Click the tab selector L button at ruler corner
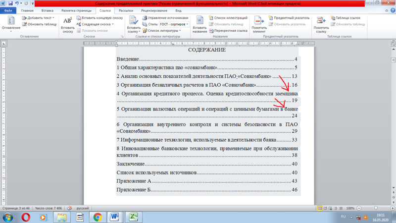The image size is (396, 223). (x=3, y=44)
